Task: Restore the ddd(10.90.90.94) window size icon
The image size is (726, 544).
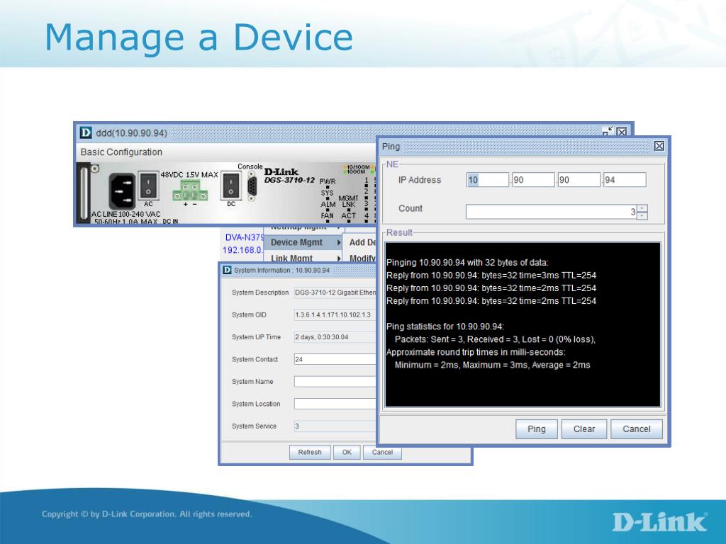Action: click(x=608, y=132)
